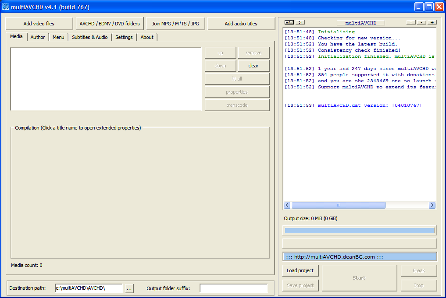Click inside the empty media list box

(106, 79)
